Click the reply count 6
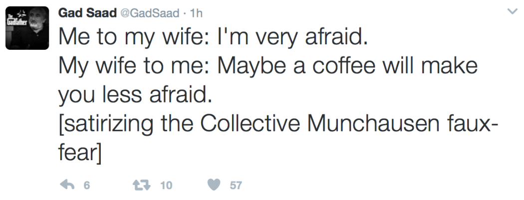 (86, 186)
